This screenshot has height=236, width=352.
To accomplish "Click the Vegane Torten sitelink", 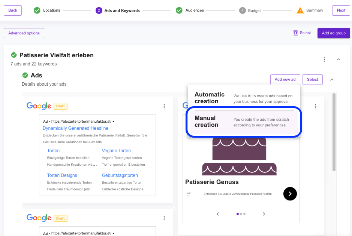I will click(x=116, y=151).
